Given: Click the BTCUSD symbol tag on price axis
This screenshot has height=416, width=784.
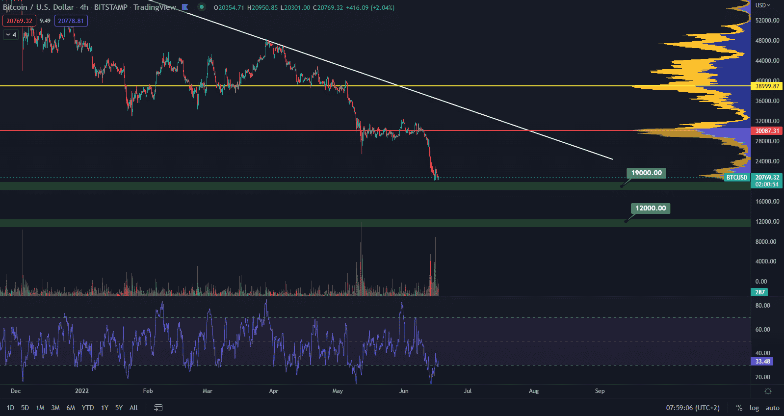Looking at the screenshot, I should [x=736, y=178].
